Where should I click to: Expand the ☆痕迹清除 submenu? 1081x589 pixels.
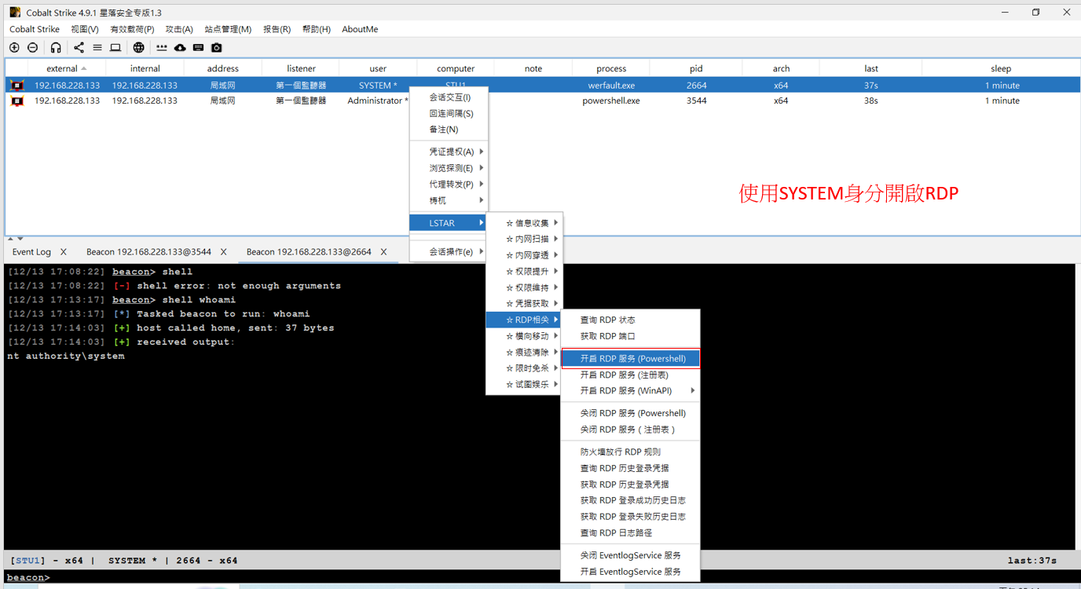tap(525, 352)
